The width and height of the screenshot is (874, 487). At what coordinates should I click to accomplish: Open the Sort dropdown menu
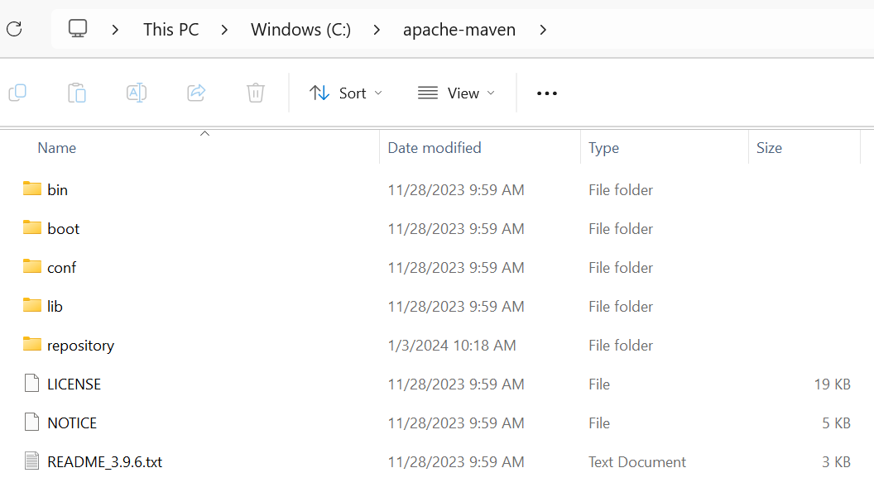[346, 93]
